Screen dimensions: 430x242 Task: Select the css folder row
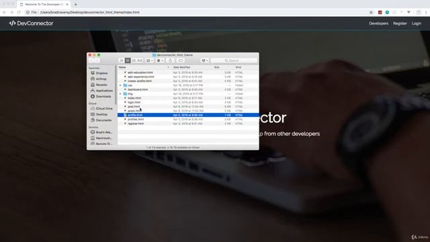[188, 85]
